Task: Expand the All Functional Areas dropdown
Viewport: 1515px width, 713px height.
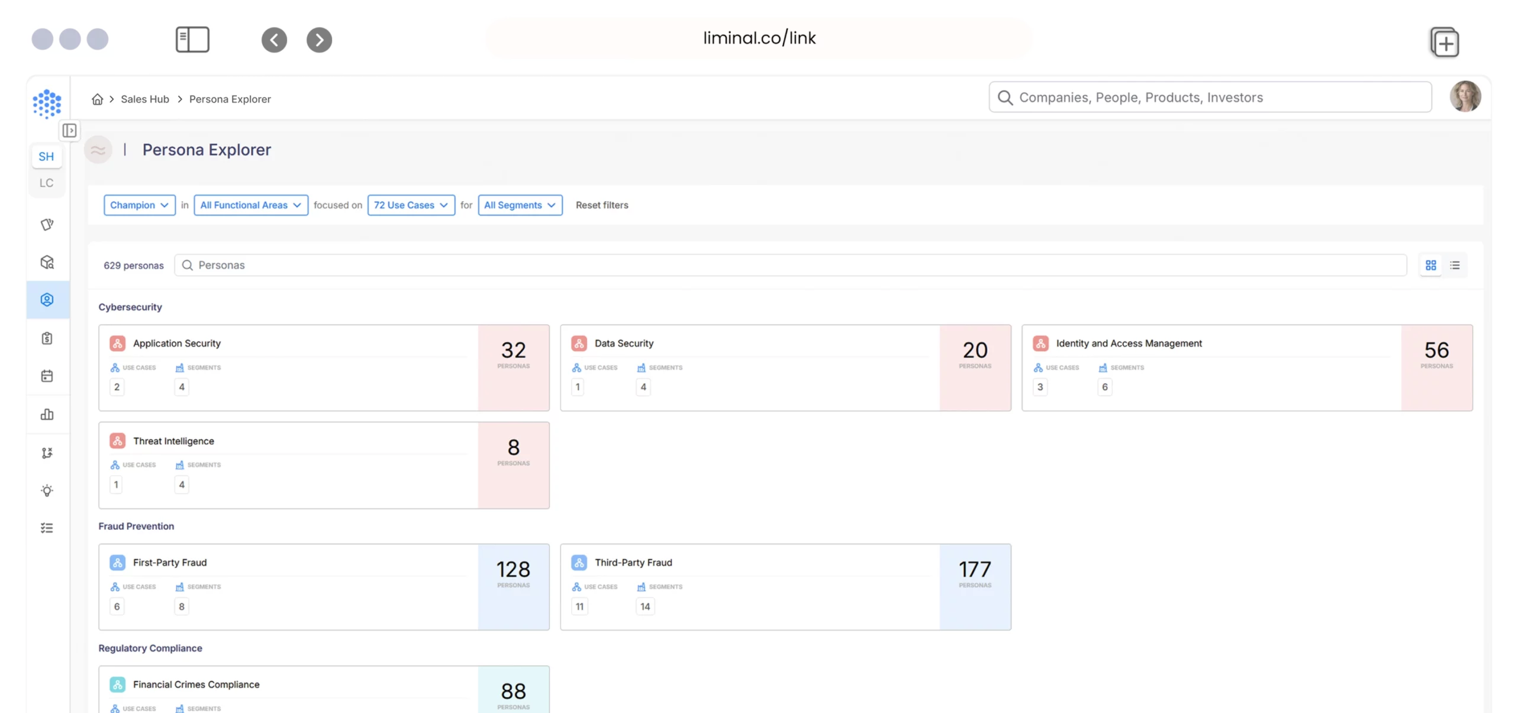Action: pyautogui.click(x=250, y=205)
